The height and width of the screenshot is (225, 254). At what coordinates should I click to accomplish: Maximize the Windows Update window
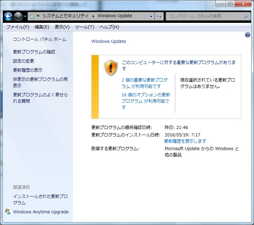click(x=230, y=4)
